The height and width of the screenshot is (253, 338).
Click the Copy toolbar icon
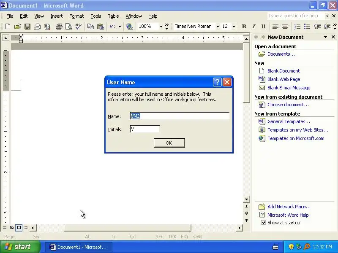pyautogui.click(x=90, y=27)
